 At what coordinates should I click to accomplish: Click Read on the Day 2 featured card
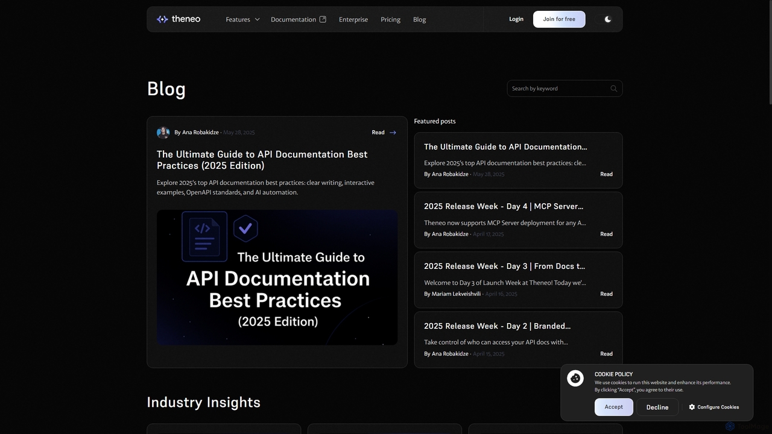click(606, 354)
